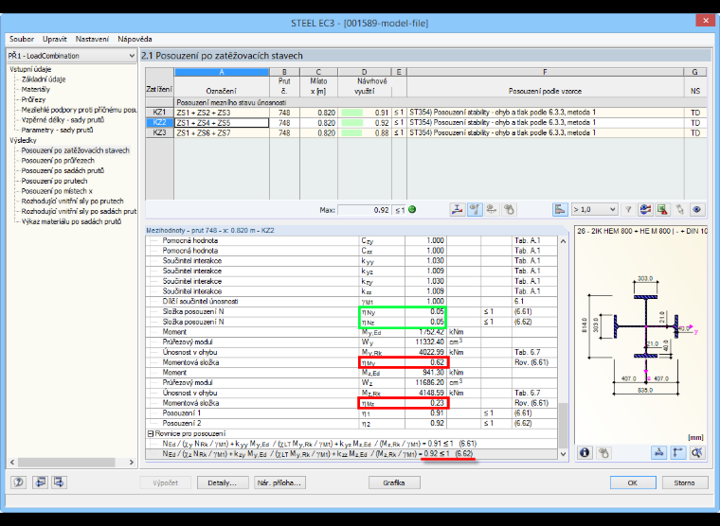The image size is (720, 526).
Task: Close the STEEL EC3 window
Action: [705, 20]
